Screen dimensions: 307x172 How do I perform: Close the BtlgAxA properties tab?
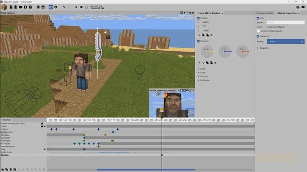tap(299, 13)
